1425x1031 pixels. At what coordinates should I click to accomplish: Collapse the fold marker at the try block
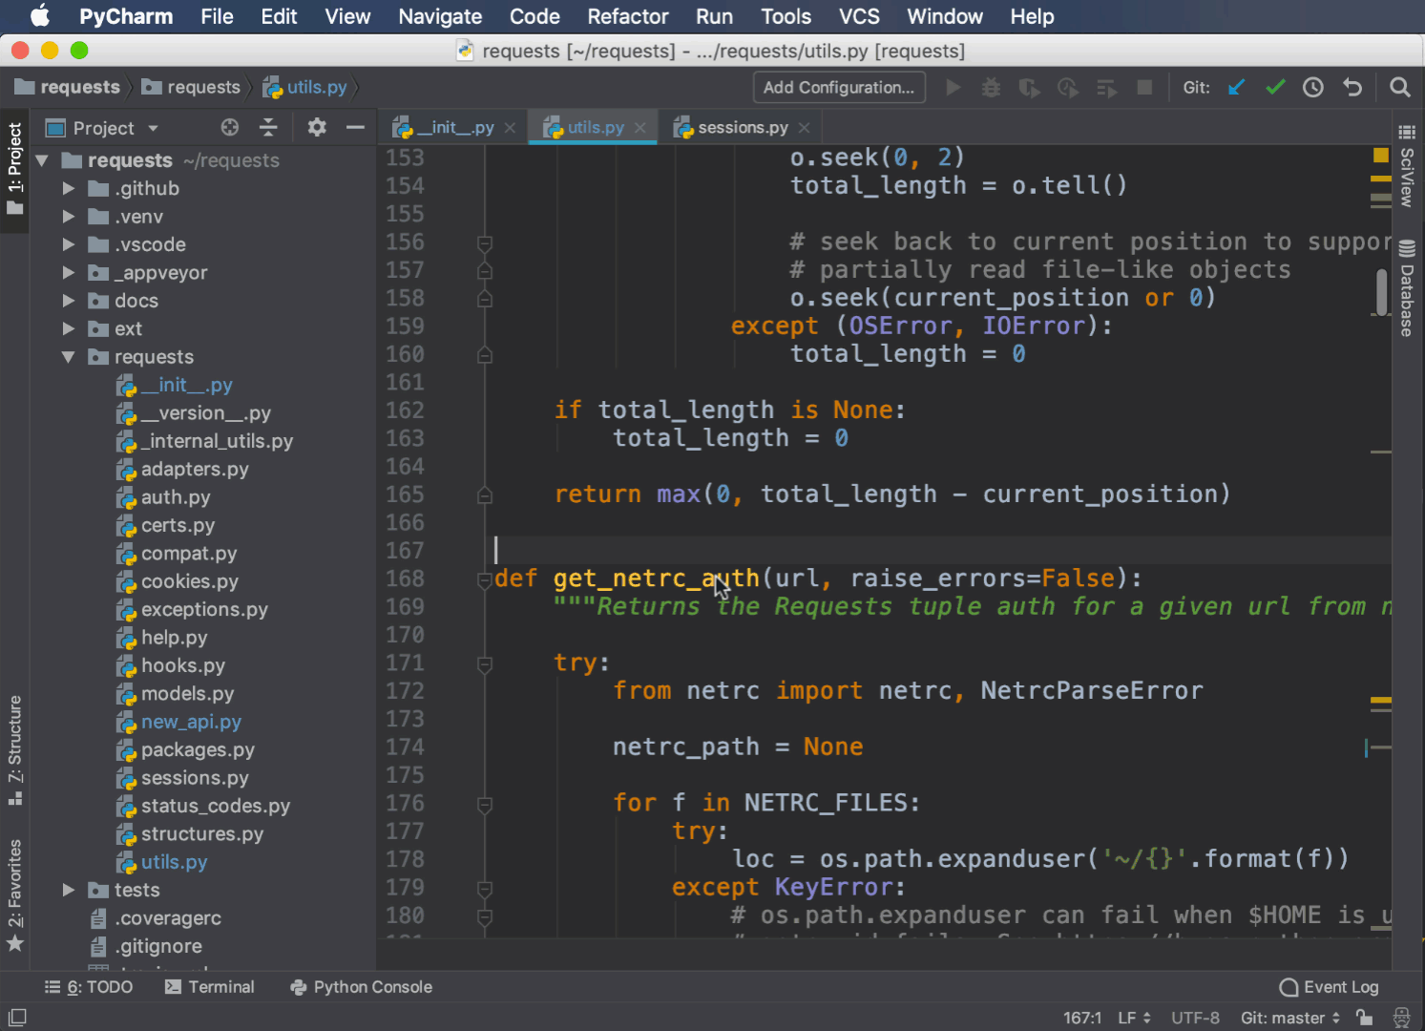tap(484, 665)
